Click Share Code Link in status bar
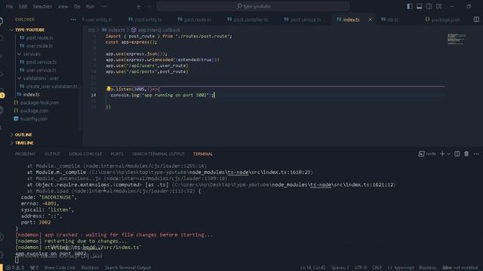483x271 pixels. (x=60, y=268)
